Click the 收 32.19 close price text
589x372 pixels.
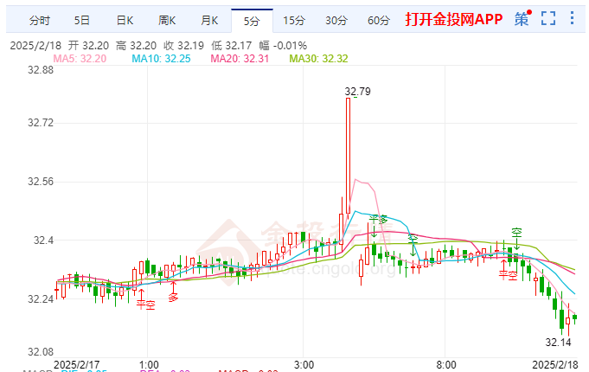click(183, 46)
